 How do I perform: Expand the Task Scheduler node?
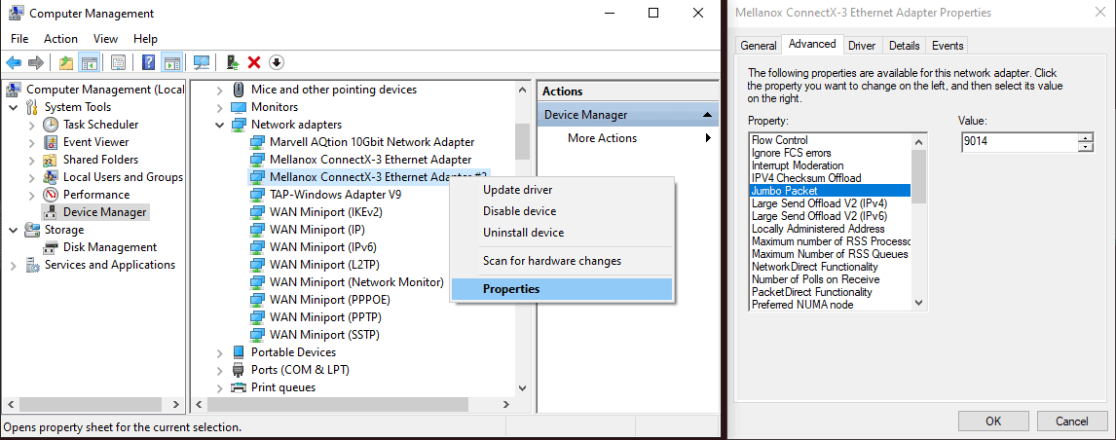32,125
